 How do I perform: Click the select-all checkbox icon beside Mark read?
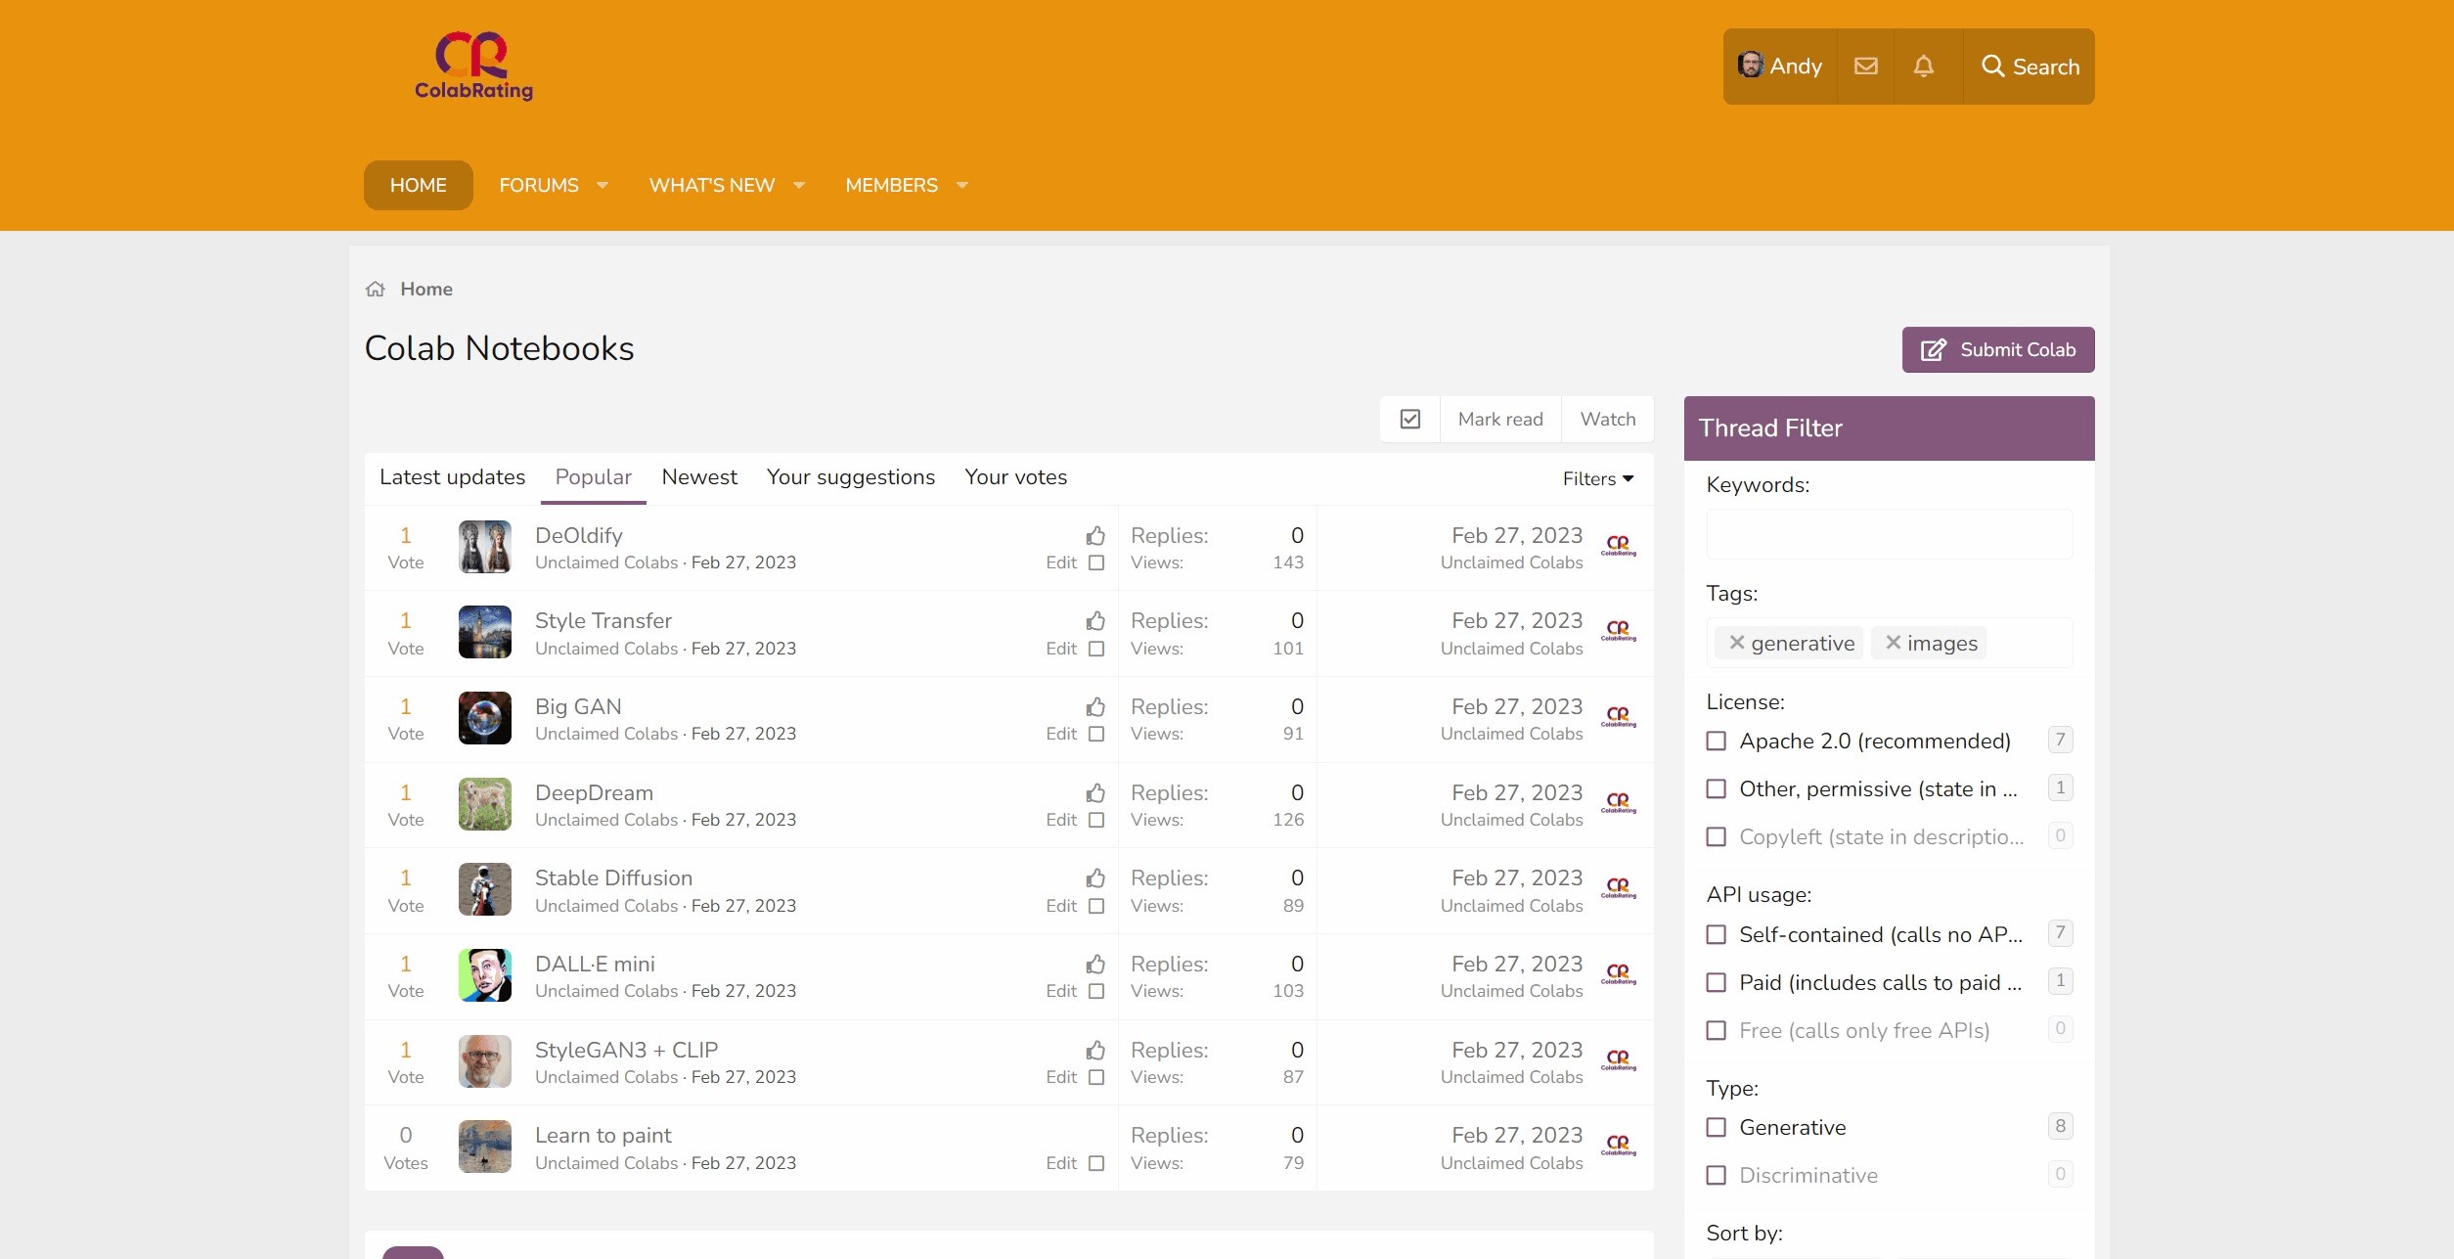(1409, 420)
